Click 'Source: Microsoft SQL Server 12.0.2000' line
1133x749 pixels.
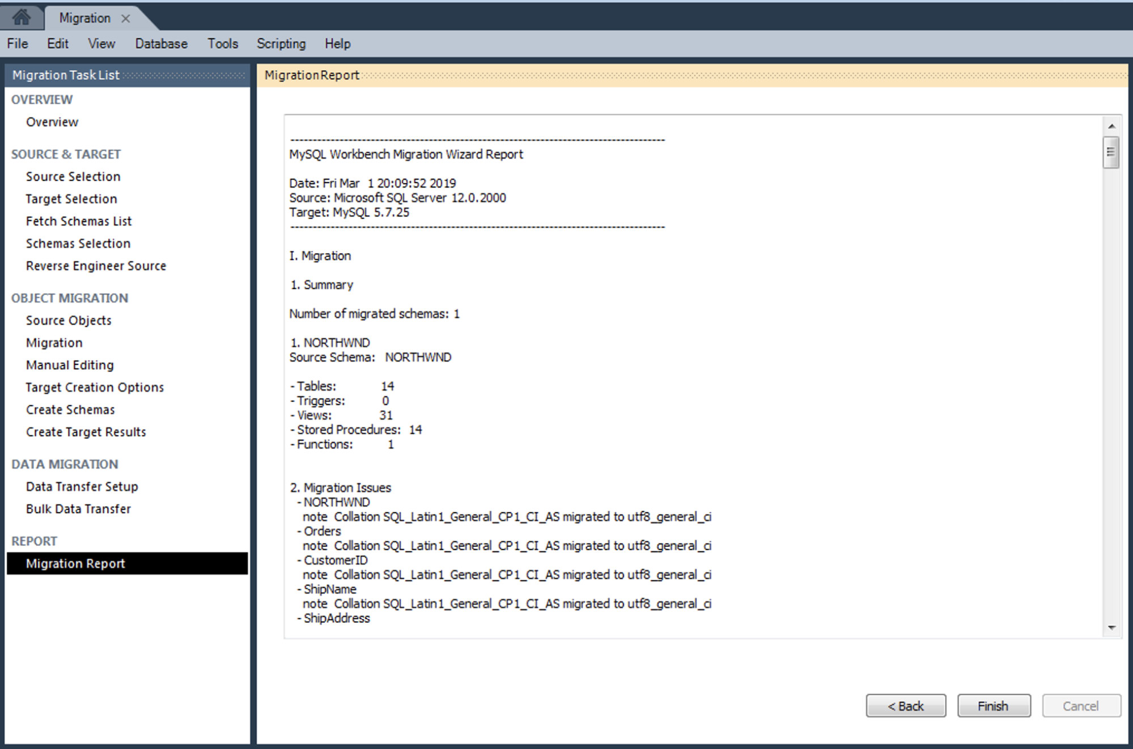397,198
